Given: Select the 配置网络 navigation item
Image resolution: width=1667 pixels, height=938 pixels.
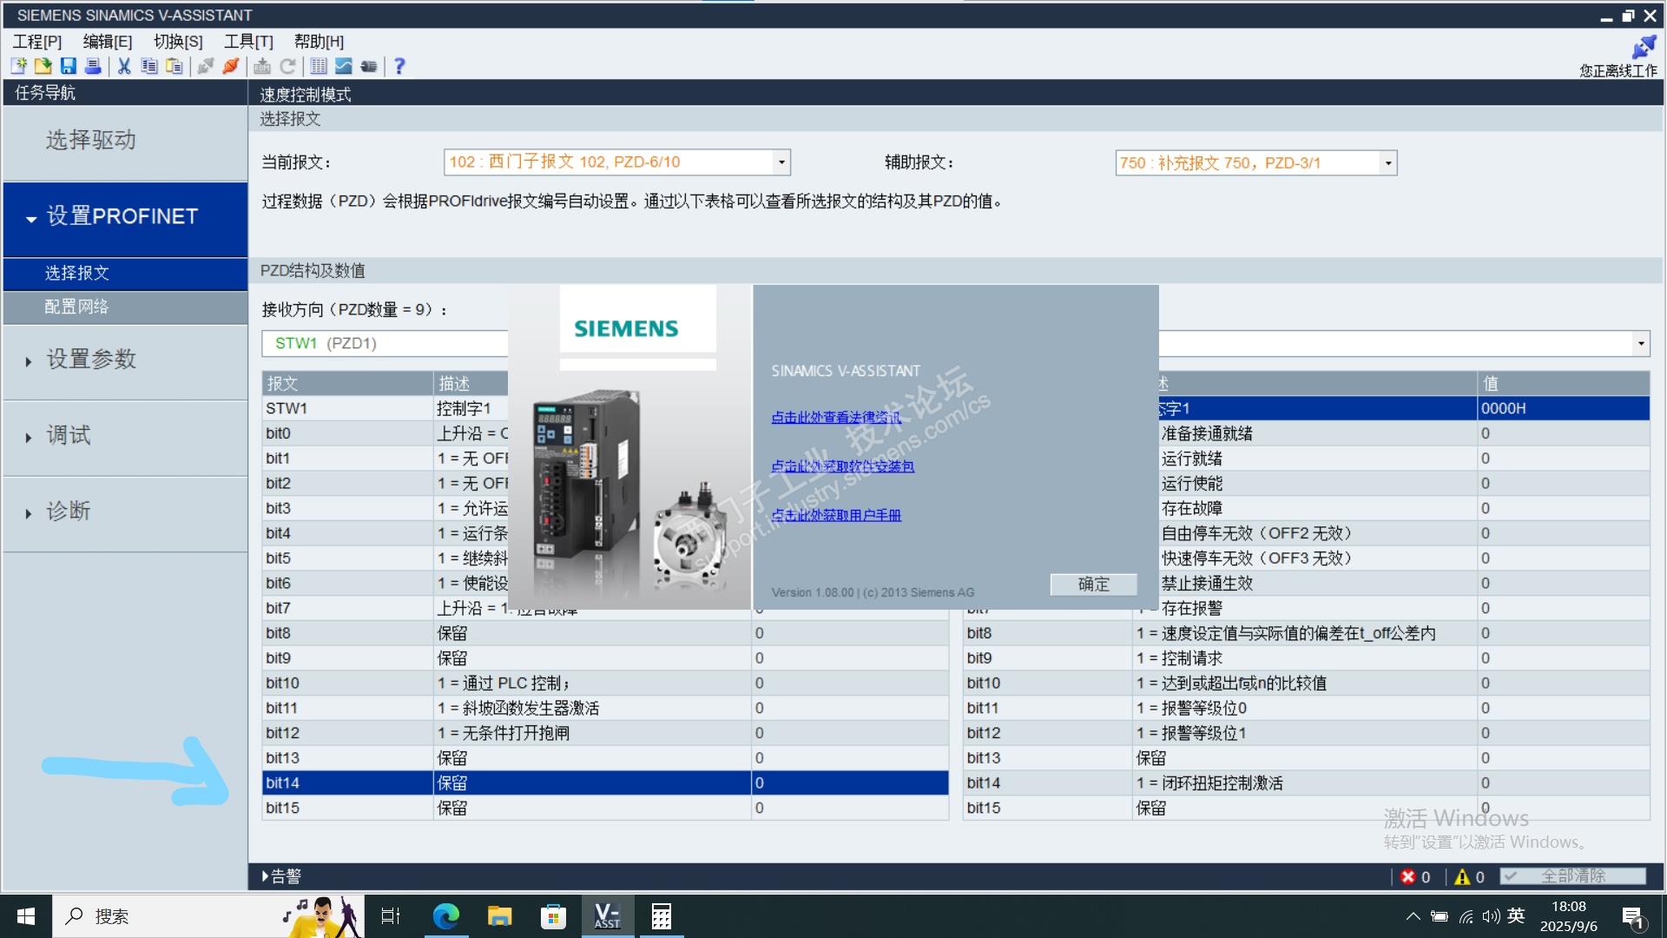Looking at the screenshot, I should [x=76, y=307].
